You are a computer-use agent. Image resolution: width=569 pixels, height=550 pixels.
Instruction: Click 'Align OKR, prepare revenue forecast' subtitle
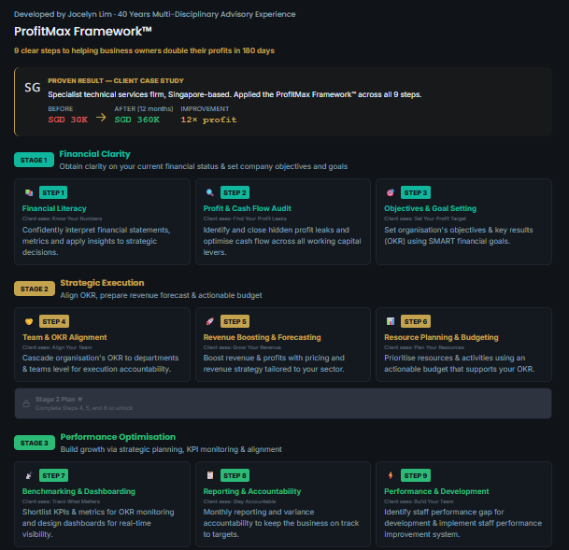[161, 295]
